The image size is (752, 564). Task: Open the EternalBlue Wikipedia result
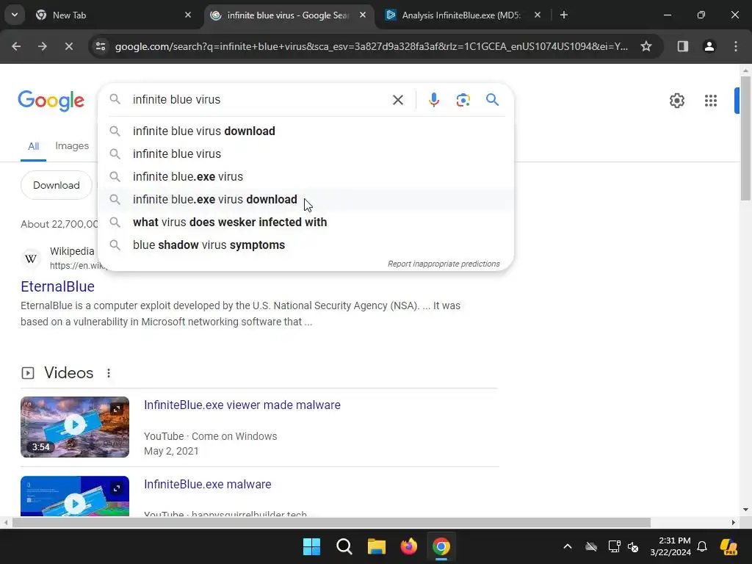point(57,286)
